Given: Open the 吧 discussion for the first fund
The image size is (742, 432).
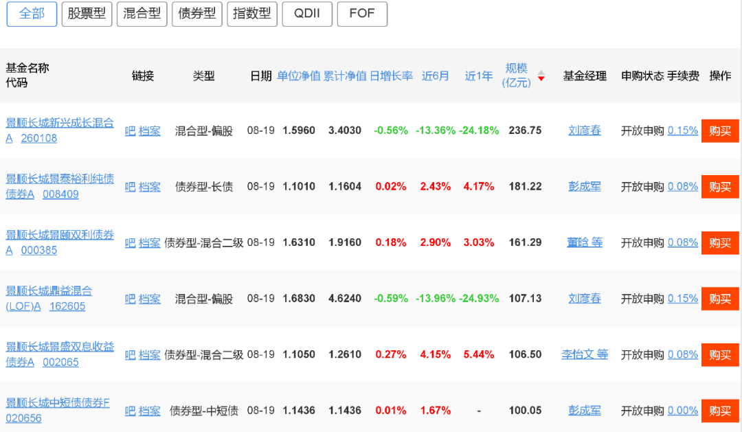Looking at the screenshot, I should pos(129,130).
